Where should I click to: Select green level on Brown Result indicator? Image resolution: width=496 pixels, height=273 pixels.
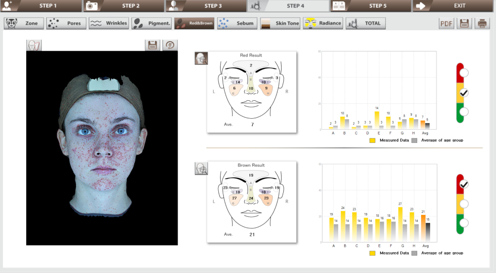pos(464,223)
